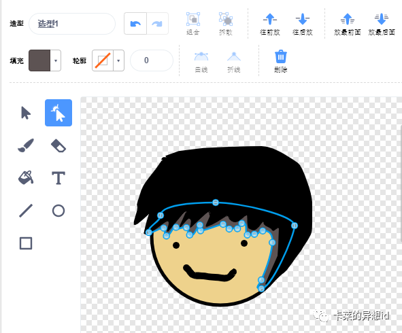Click the Redo arrow button
The image size is (402, 333).
tap(157, 24)
